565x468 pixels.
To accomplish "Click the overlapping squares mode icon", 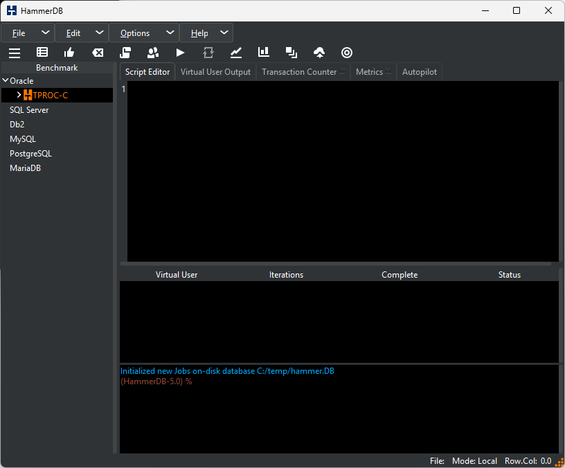I will coord(292,53).
